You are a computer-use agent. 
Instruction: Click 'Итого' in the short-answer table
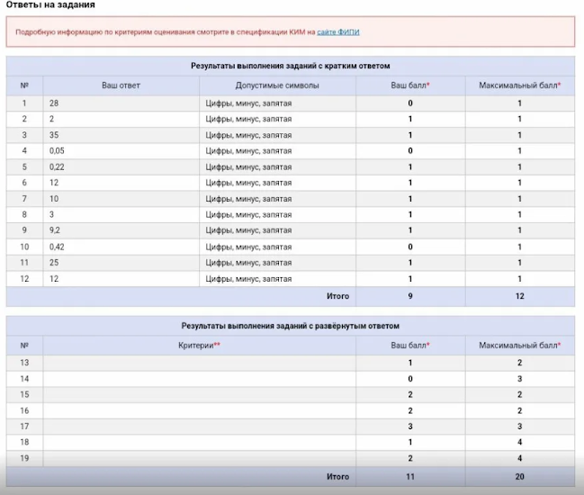[337, 296]
